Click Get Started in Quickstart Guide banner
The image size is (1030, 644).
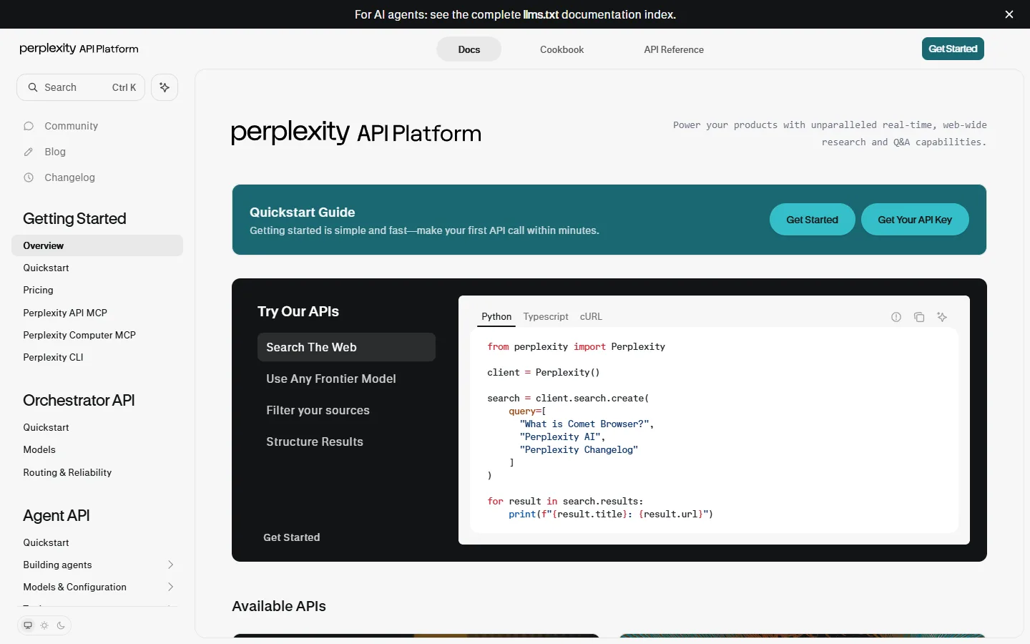click(x=812, y=220)
